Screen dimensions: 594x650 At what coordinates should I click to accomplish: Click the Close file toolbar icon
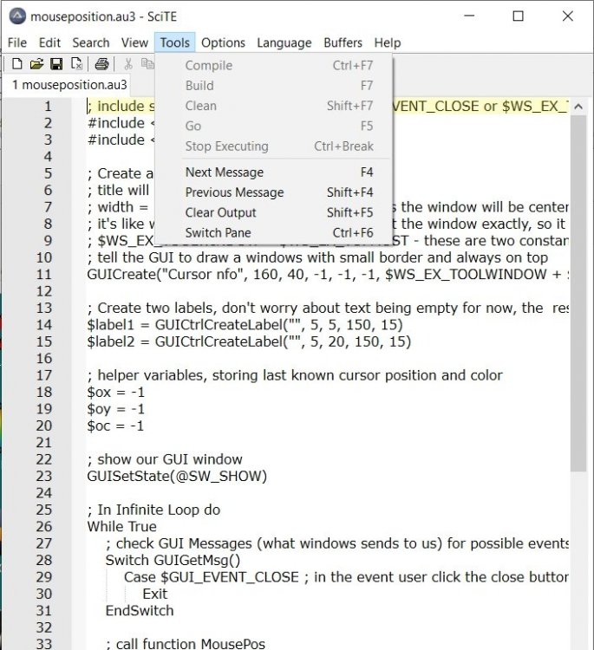tap(76, 64)
